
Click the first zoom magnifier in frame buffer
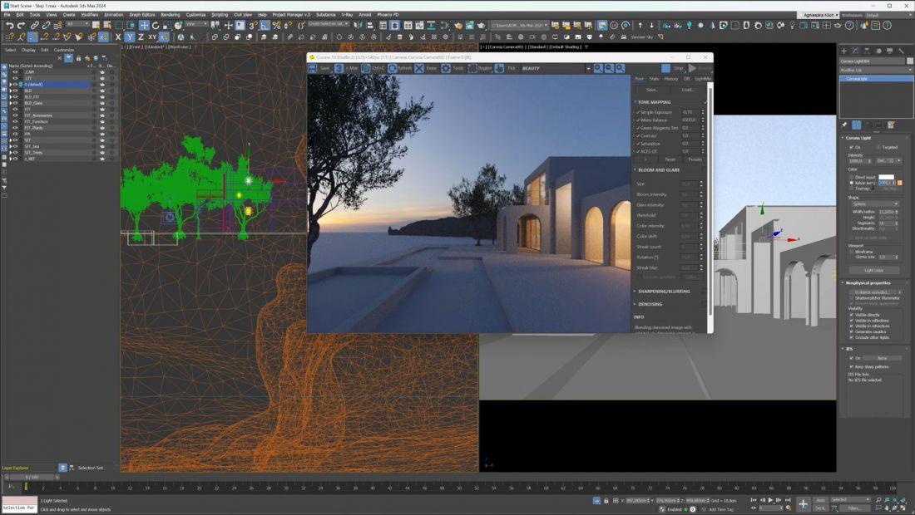[x=598, y=68]
